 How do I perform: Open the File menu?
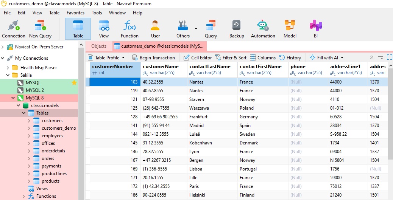[x=7, y=13]
